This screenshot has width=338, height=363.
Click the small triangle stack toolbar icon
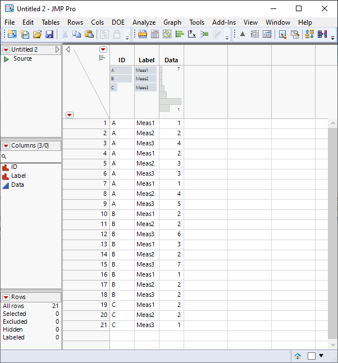click(x=243, y=34)
